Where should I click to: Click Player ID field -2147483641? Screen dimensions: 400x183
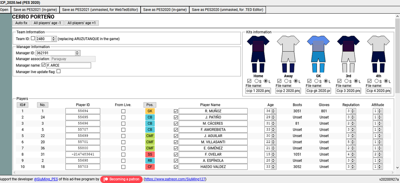click(83, 154)
